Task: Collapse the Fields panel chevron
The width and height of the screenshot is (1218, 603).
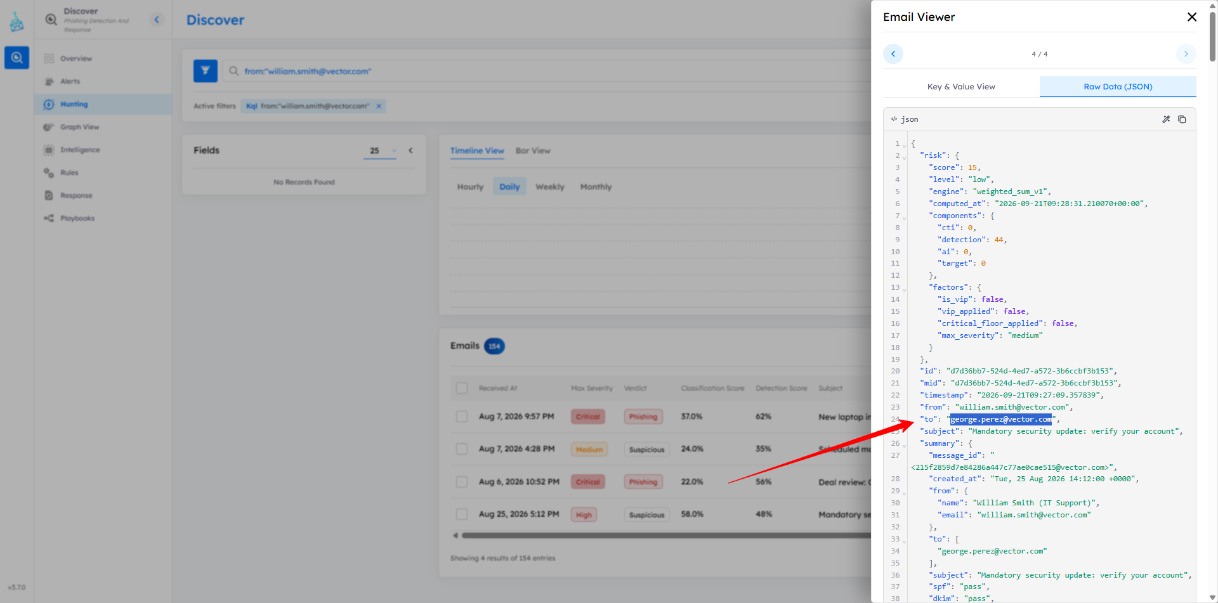Action: pyautogui.click(x=410, y=150)
